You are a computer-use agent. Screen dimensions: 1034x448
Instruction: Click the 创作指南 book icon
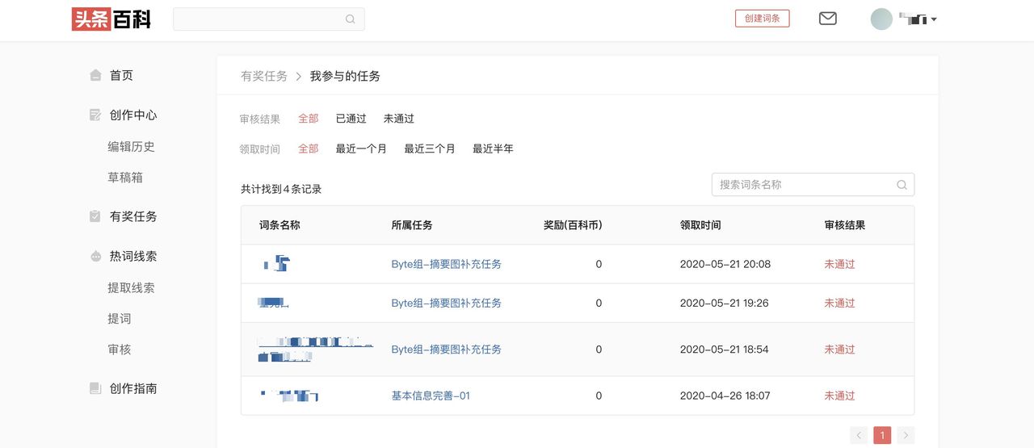tap(95, 388)
